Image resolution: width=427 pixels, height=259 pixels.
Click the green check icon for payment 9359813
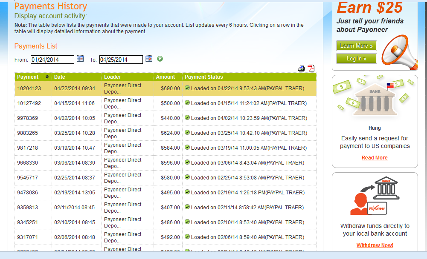click(x=187, y=207)
